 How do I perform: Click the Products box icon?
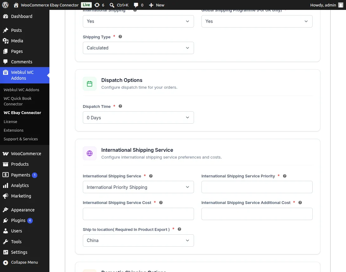[6, 164]
